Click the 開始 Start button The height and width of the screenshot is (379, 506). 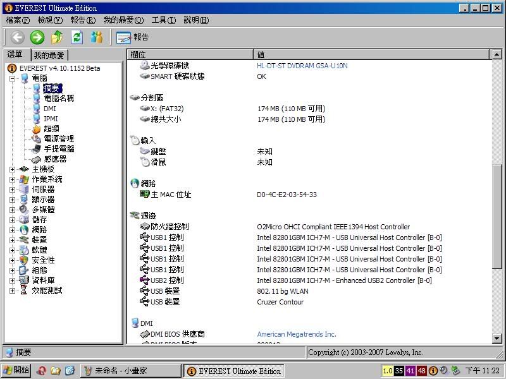(16, 370)
